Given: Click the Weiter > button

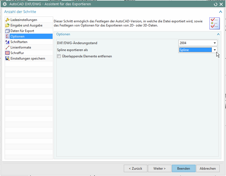Looking at the screenshot, I should (160, 168).
